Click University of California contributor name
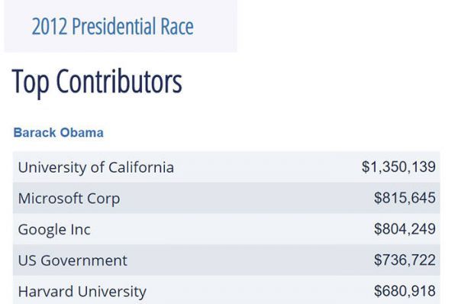 point(96,167)
